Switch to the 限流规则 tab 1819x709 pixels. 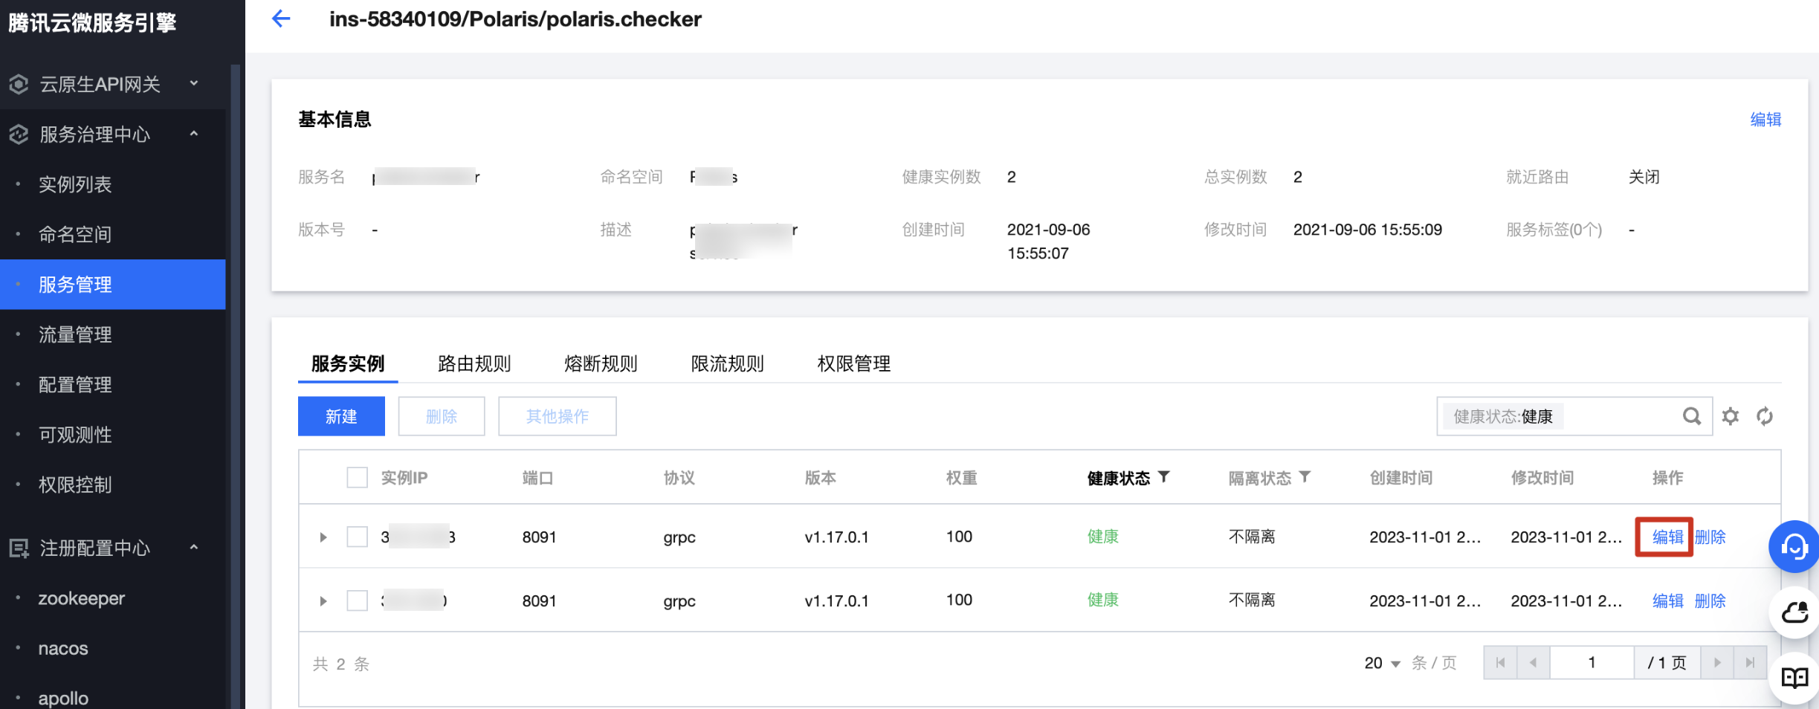[727, 363]
